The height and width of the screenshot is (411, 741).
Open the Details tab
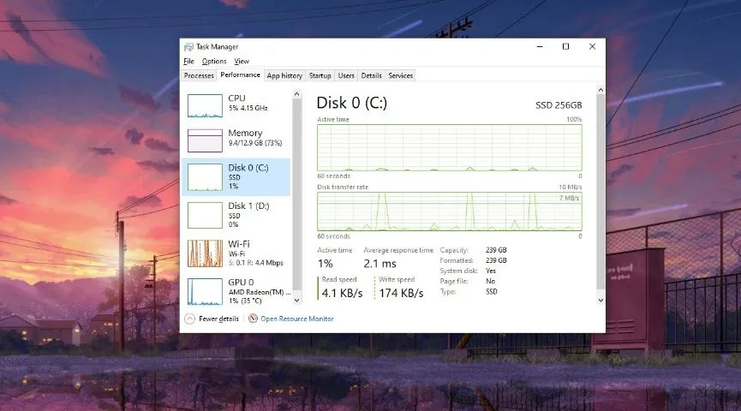(x=372, y=75)
